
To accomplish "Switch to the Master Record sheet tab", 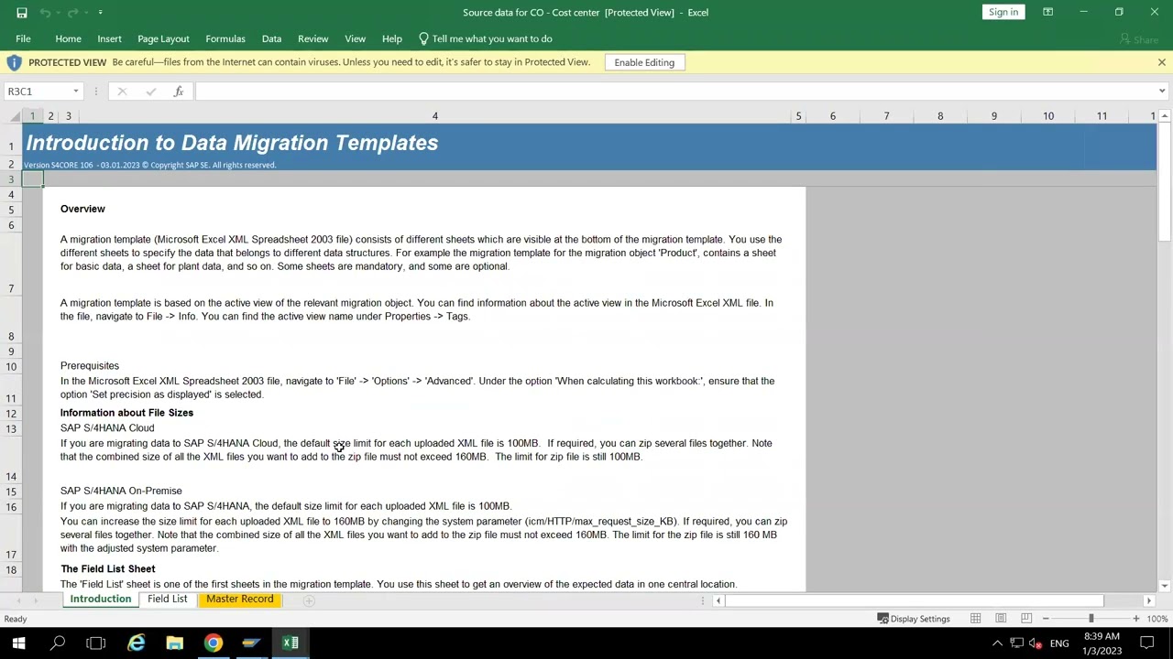I will (239, 600).
